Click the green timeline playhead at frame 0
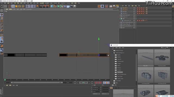The width and height of the screenshot is (174, 97). click(5, 80)
